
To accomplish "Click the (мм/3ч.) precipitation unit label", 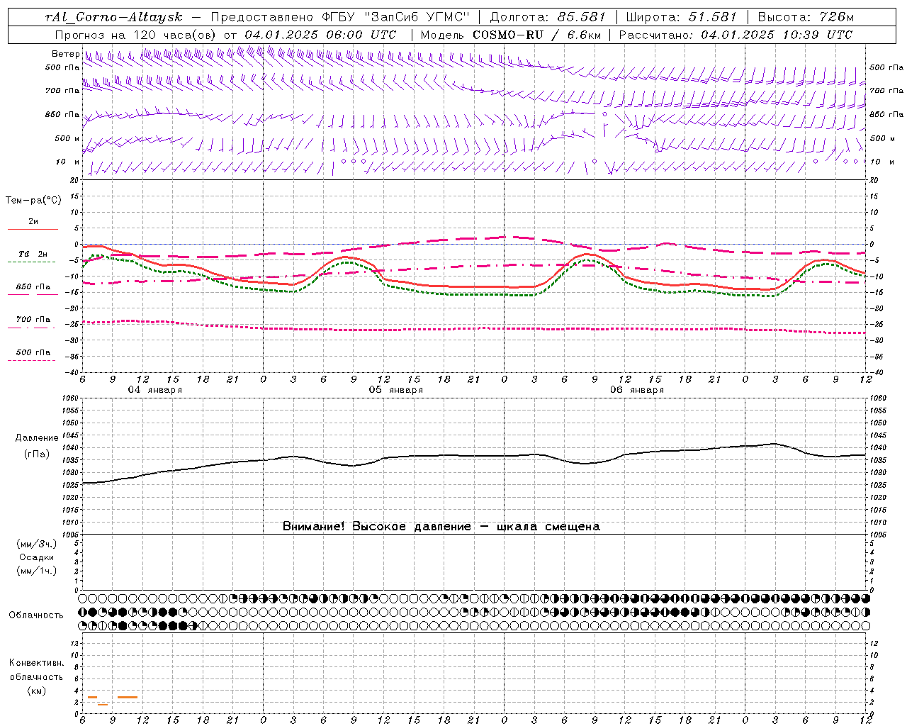I will (x=37, y=544).
